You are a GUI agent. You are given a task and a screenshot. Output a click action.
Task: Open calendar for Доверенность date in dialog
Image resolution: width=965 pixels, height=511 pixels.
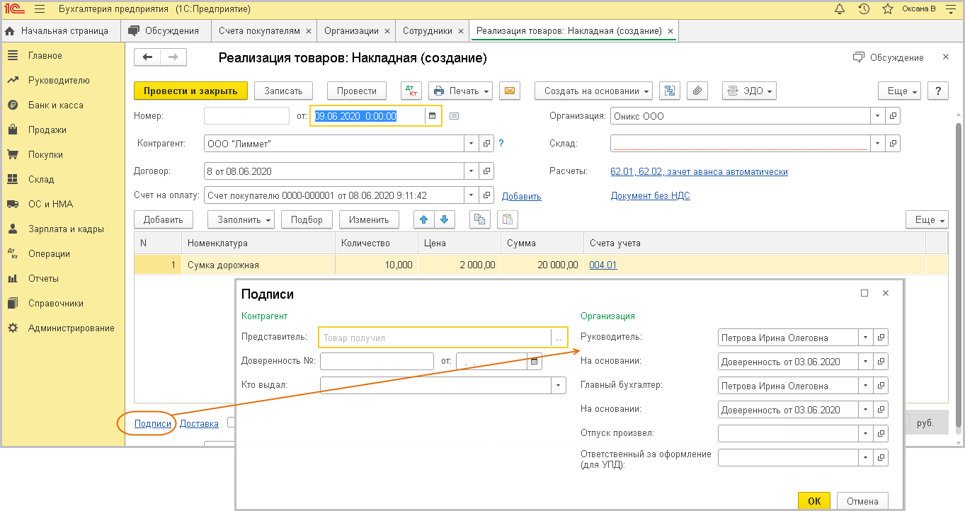point(535,362)
